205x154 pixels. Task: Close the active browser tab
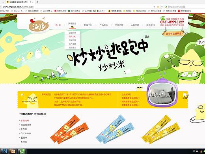pos(33,2)
